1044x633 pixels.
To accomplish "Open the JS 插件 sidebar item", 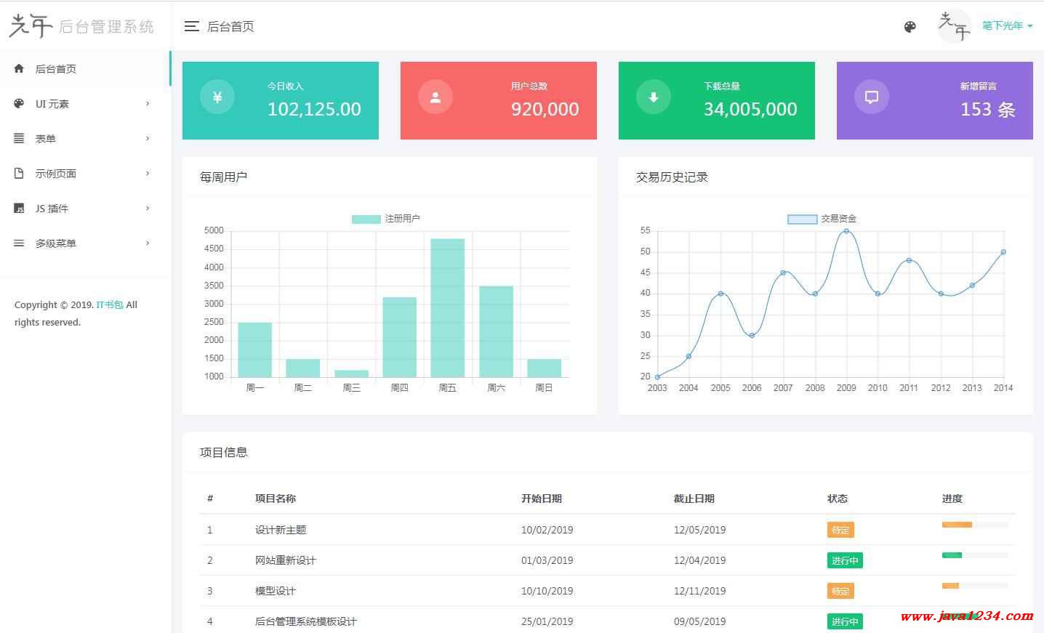I will tap(52, 209).
